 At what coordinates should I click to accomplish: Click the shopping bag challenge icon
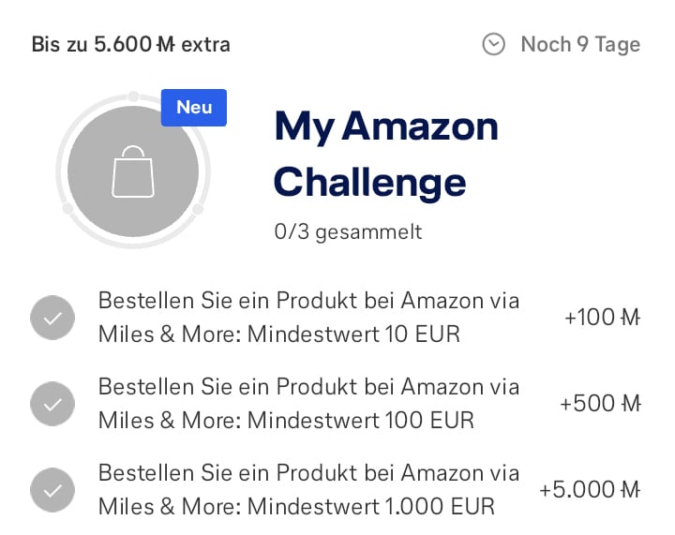pyautogui.click(x=133, y=171)
